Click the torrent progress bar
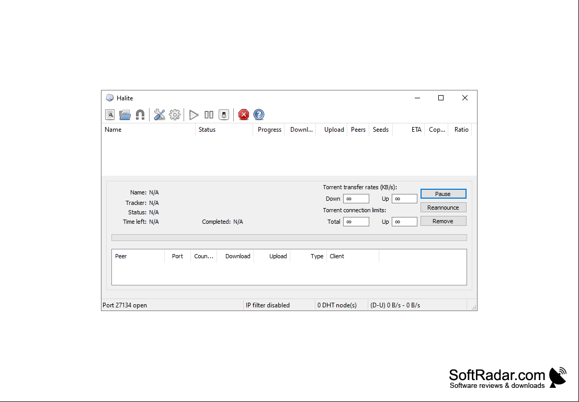 (x=289, y=238)
